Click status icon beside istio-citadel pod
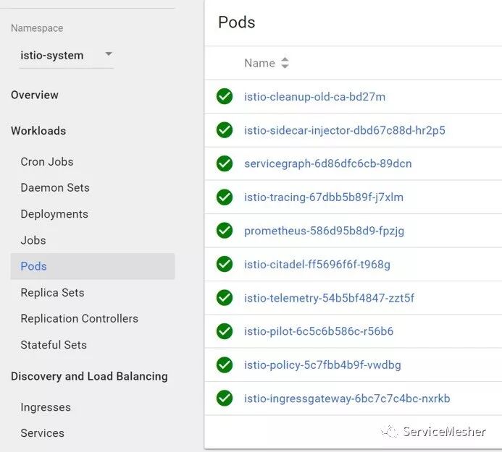502x452 pixels. coord(225,264)
